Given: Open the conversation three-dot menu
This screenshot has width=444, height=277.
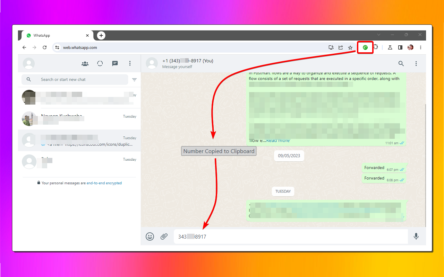Looking at the screenshot, I should [416, 63].
